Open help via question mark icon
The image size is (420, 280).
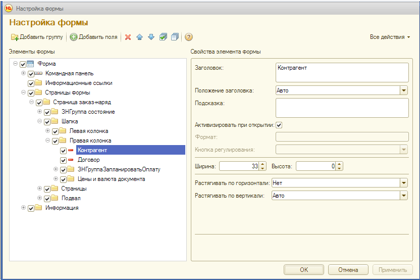point(189,37)
